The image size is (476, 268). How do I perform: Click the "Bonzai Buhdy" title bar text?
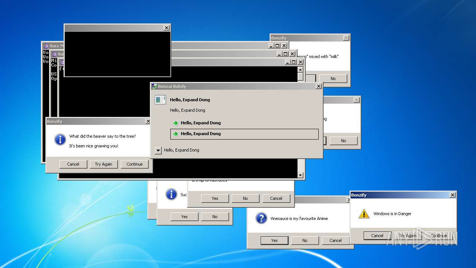(172, 86)
